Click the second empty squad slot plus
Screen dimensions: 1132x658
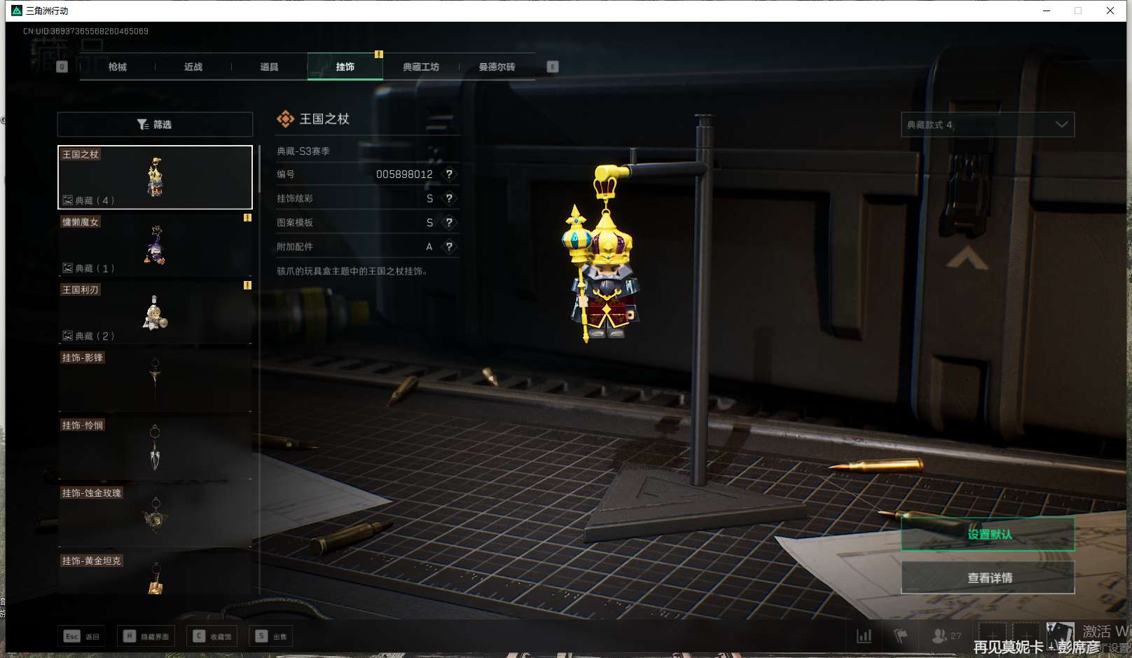tap(1026, 636)
